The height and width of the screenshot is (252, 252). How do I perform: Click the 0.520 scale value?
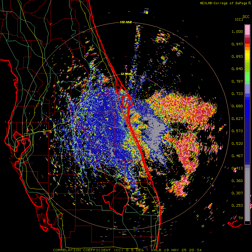[237, 144]
